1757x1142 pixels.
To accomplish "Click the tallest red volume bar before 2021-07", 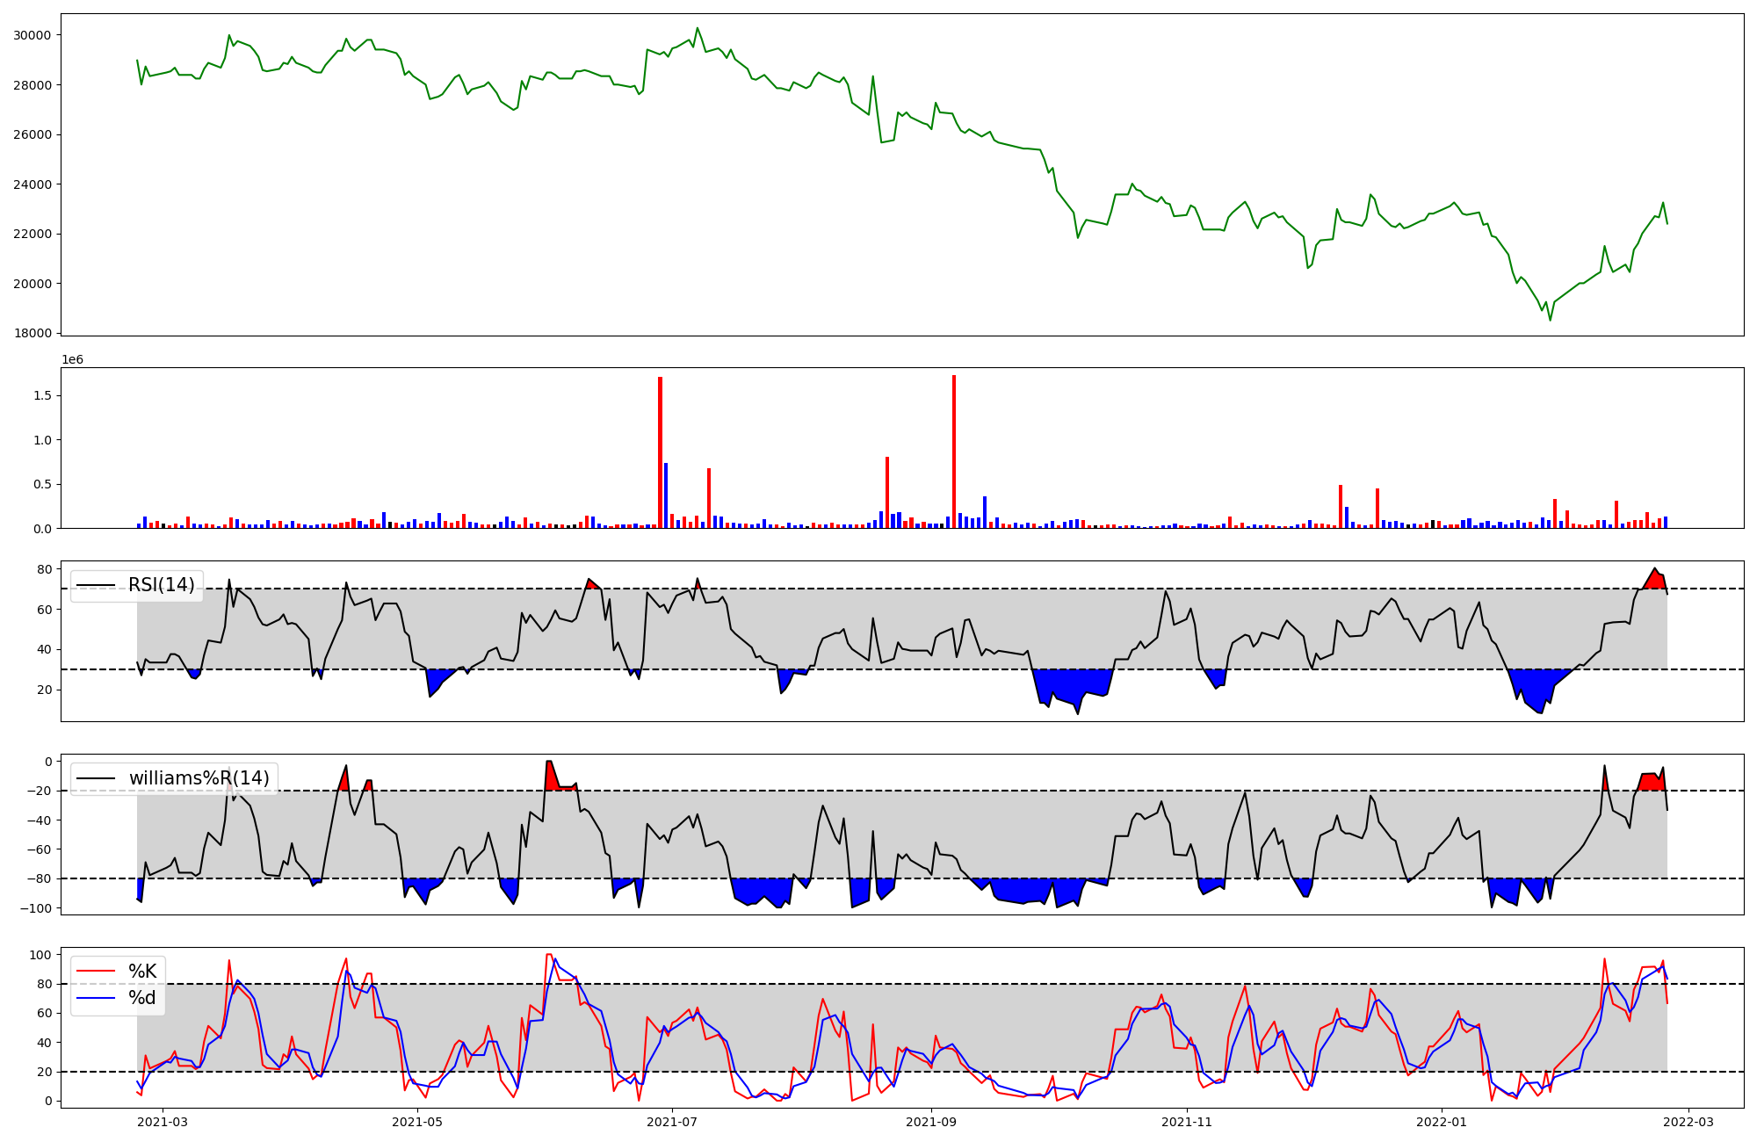I will click(660, 452).
